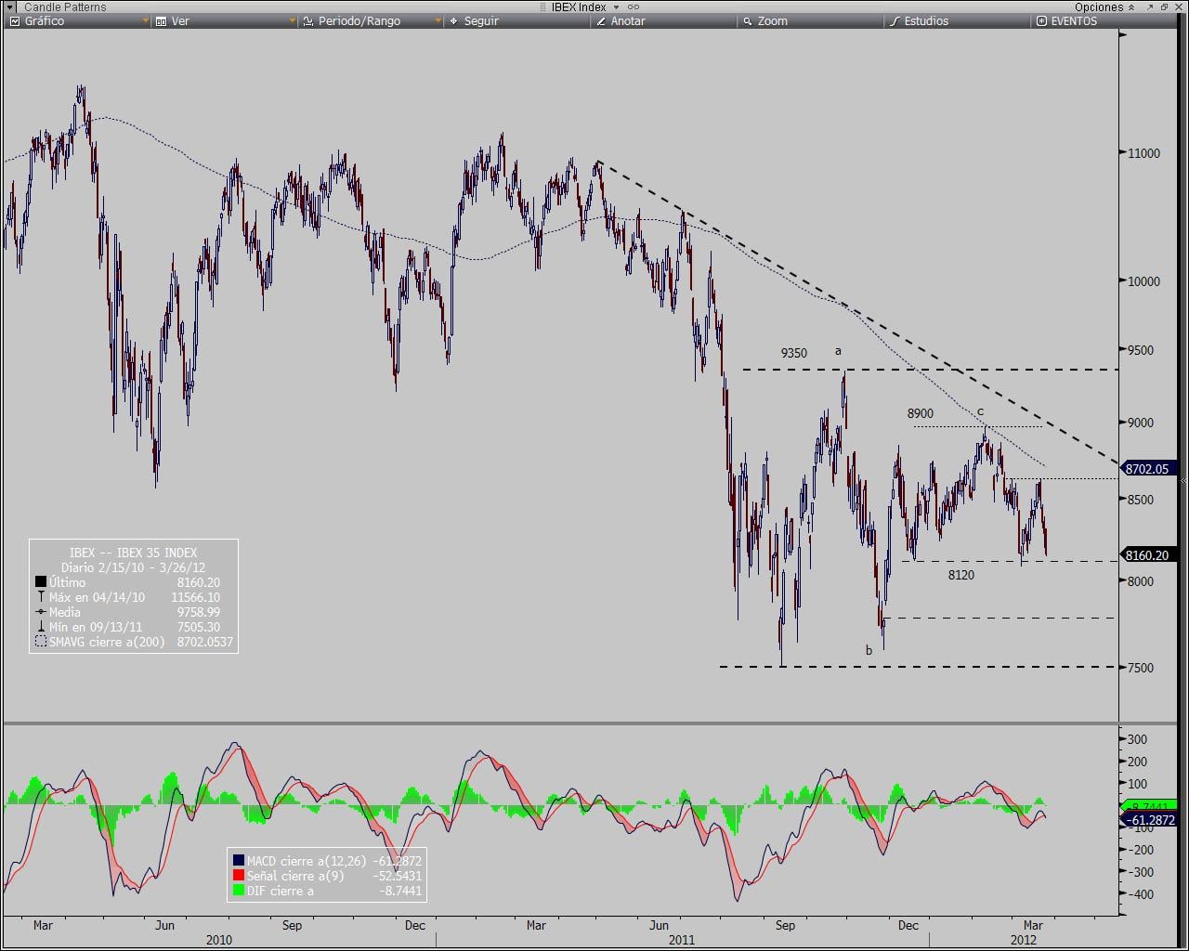
Task: Click the Candle Patterns title text
Action: pos(65,7)
